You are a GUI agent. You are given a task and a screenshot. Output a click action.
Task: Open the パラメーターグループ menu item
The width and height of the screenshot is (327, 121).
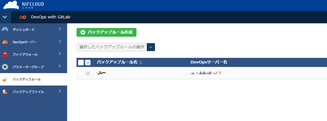click(x=34, y=67)
